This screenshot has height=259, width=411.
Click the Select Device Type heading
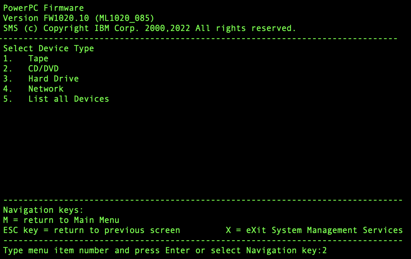48,48
